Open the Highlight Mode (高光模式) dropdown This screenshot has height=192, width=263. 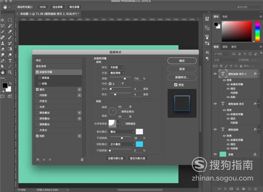pyautogui.click(x=122, y=131)
